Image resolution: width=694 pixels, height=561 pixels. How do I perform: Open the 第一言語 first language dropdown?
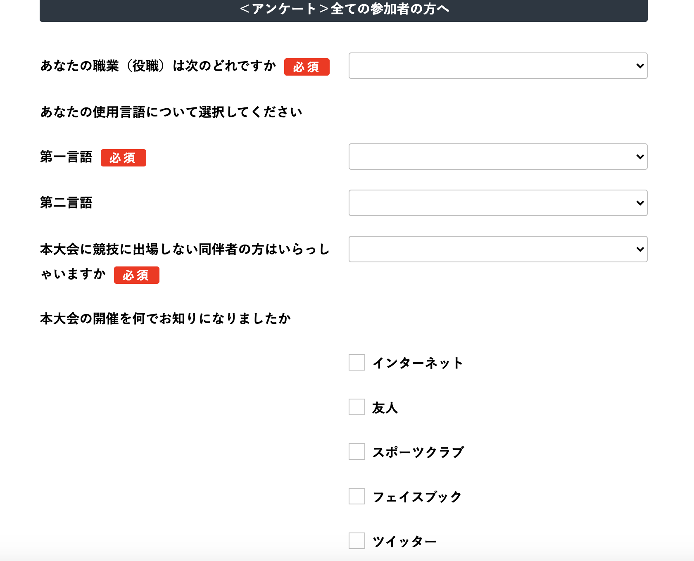[498, 157]
